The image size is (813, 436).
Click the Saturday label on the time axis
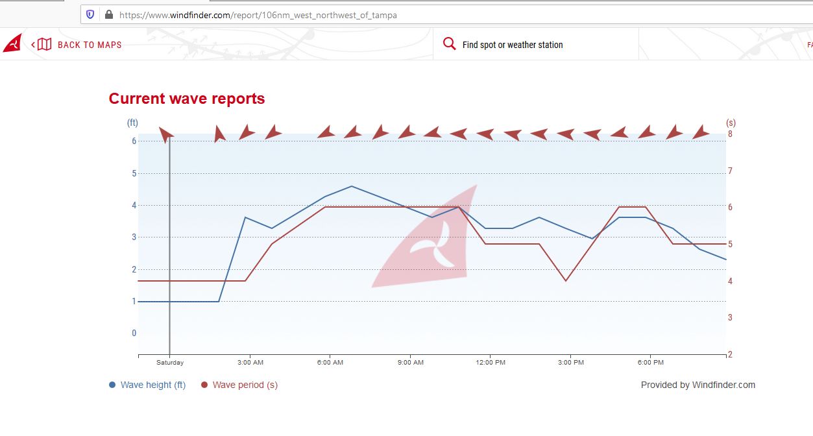(170, 363)
